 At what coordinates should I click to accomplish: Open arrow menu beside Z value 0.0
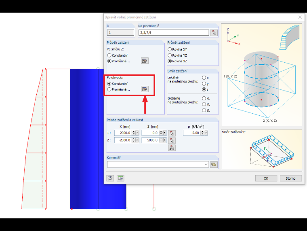[164, 133]
